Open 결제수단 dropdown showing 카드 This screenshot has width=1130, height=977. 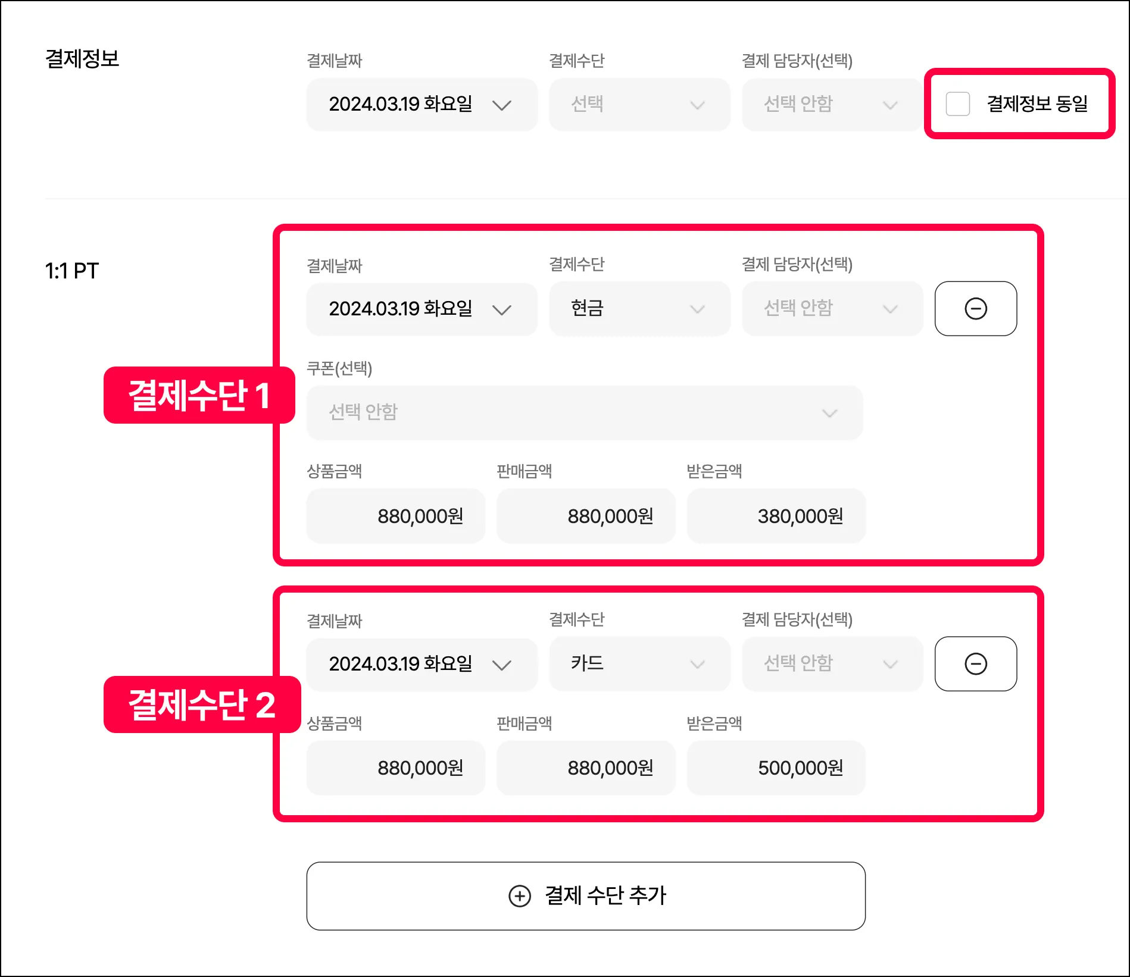(x=639, y=664)
